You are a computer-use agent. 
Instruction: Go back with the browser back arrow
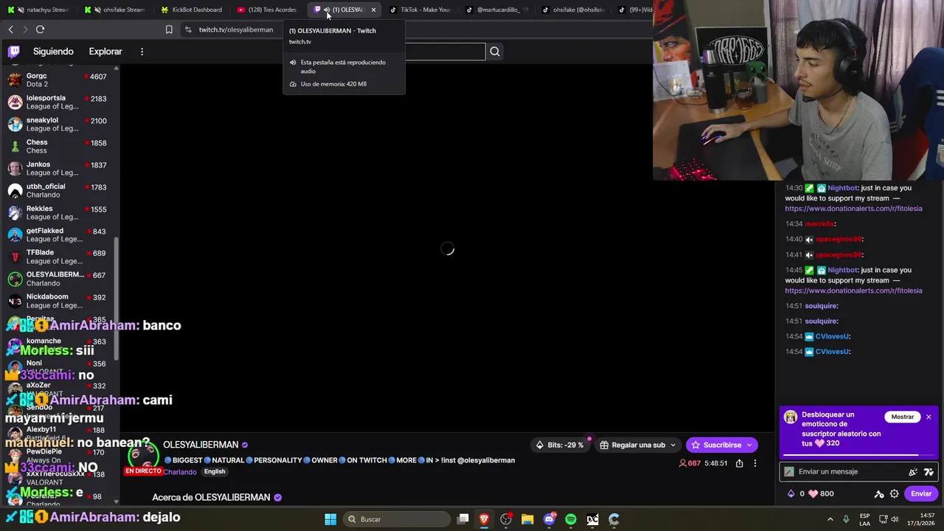[11, 29]
